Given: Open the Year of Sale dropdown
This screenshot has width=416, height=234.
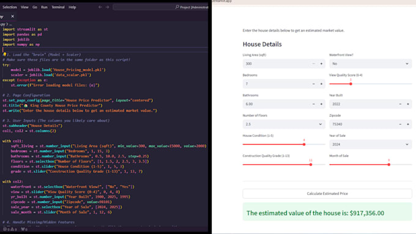Looking at the screenshot, I should (370, 144).
